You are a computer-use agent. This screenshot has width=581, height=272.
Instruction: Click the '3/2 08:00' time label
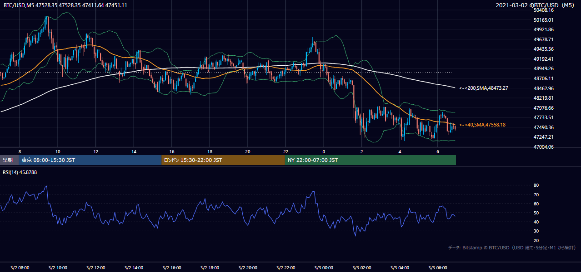coord(20,267)
